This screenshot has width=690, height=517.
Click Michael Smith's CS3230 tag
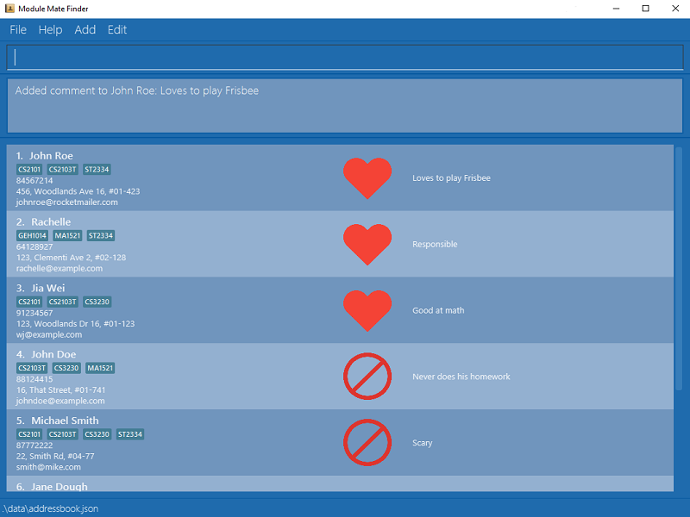(x=97, y=434)
